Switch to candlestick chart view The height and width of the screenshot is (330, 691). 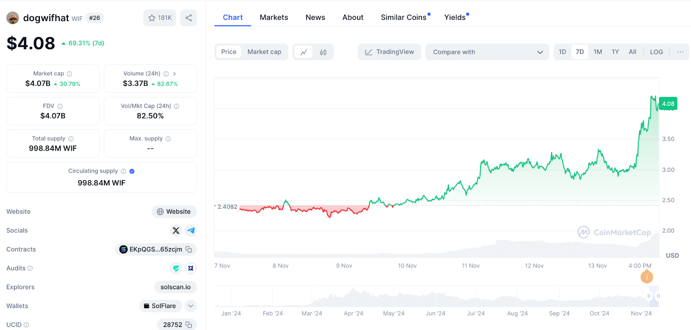[323, 52]
